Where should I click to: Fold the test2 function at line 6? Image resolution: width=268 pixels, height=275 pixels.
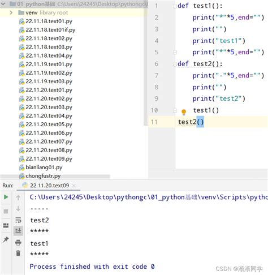[x=175, y=64]
